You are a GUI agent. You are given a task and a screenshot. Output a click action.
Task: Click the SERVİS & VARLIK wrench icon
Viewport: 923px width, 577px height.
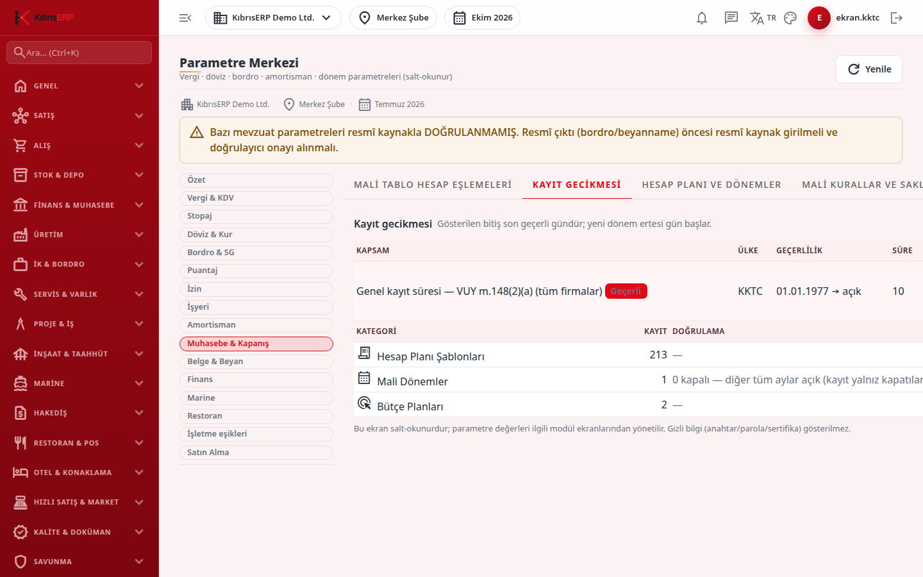tap(21, 294)
